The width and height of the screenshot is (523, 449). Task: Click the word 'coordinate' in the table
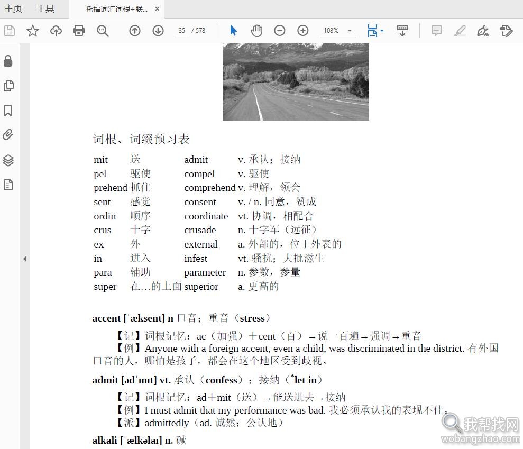(206, 216)
